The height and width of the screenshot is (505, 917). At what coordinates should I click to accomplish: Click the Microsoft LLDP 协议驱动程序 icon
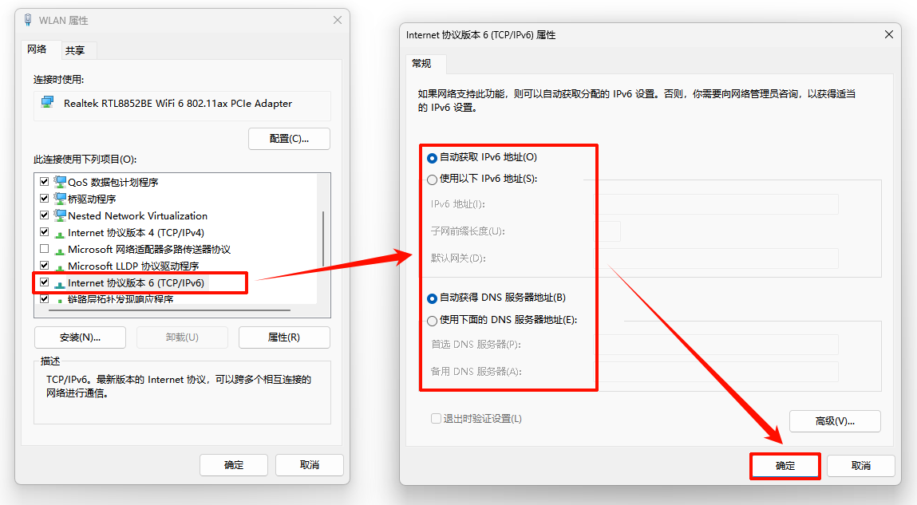click(x=60, y=266)
